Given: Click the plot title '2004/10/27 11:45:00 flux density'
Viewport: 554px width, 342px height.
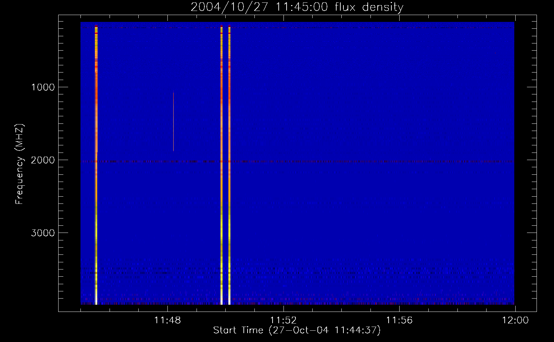Looking at the screenshot, I should click(297, 7).
